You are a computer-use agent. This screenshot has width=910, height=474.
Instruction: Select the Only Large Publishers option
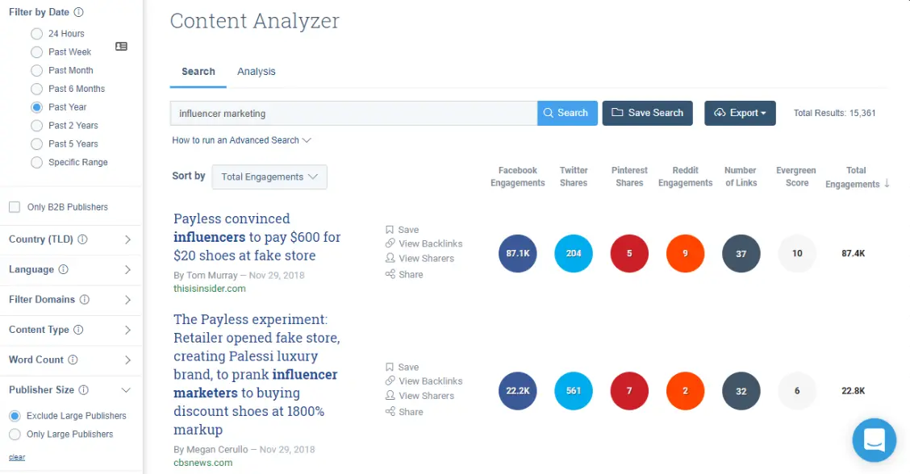[15, 434]
